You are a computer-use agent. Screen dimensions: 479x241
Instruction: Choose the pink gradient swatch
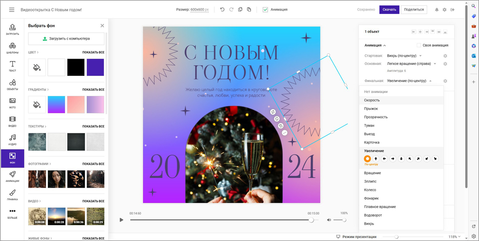tap(76, 105)
